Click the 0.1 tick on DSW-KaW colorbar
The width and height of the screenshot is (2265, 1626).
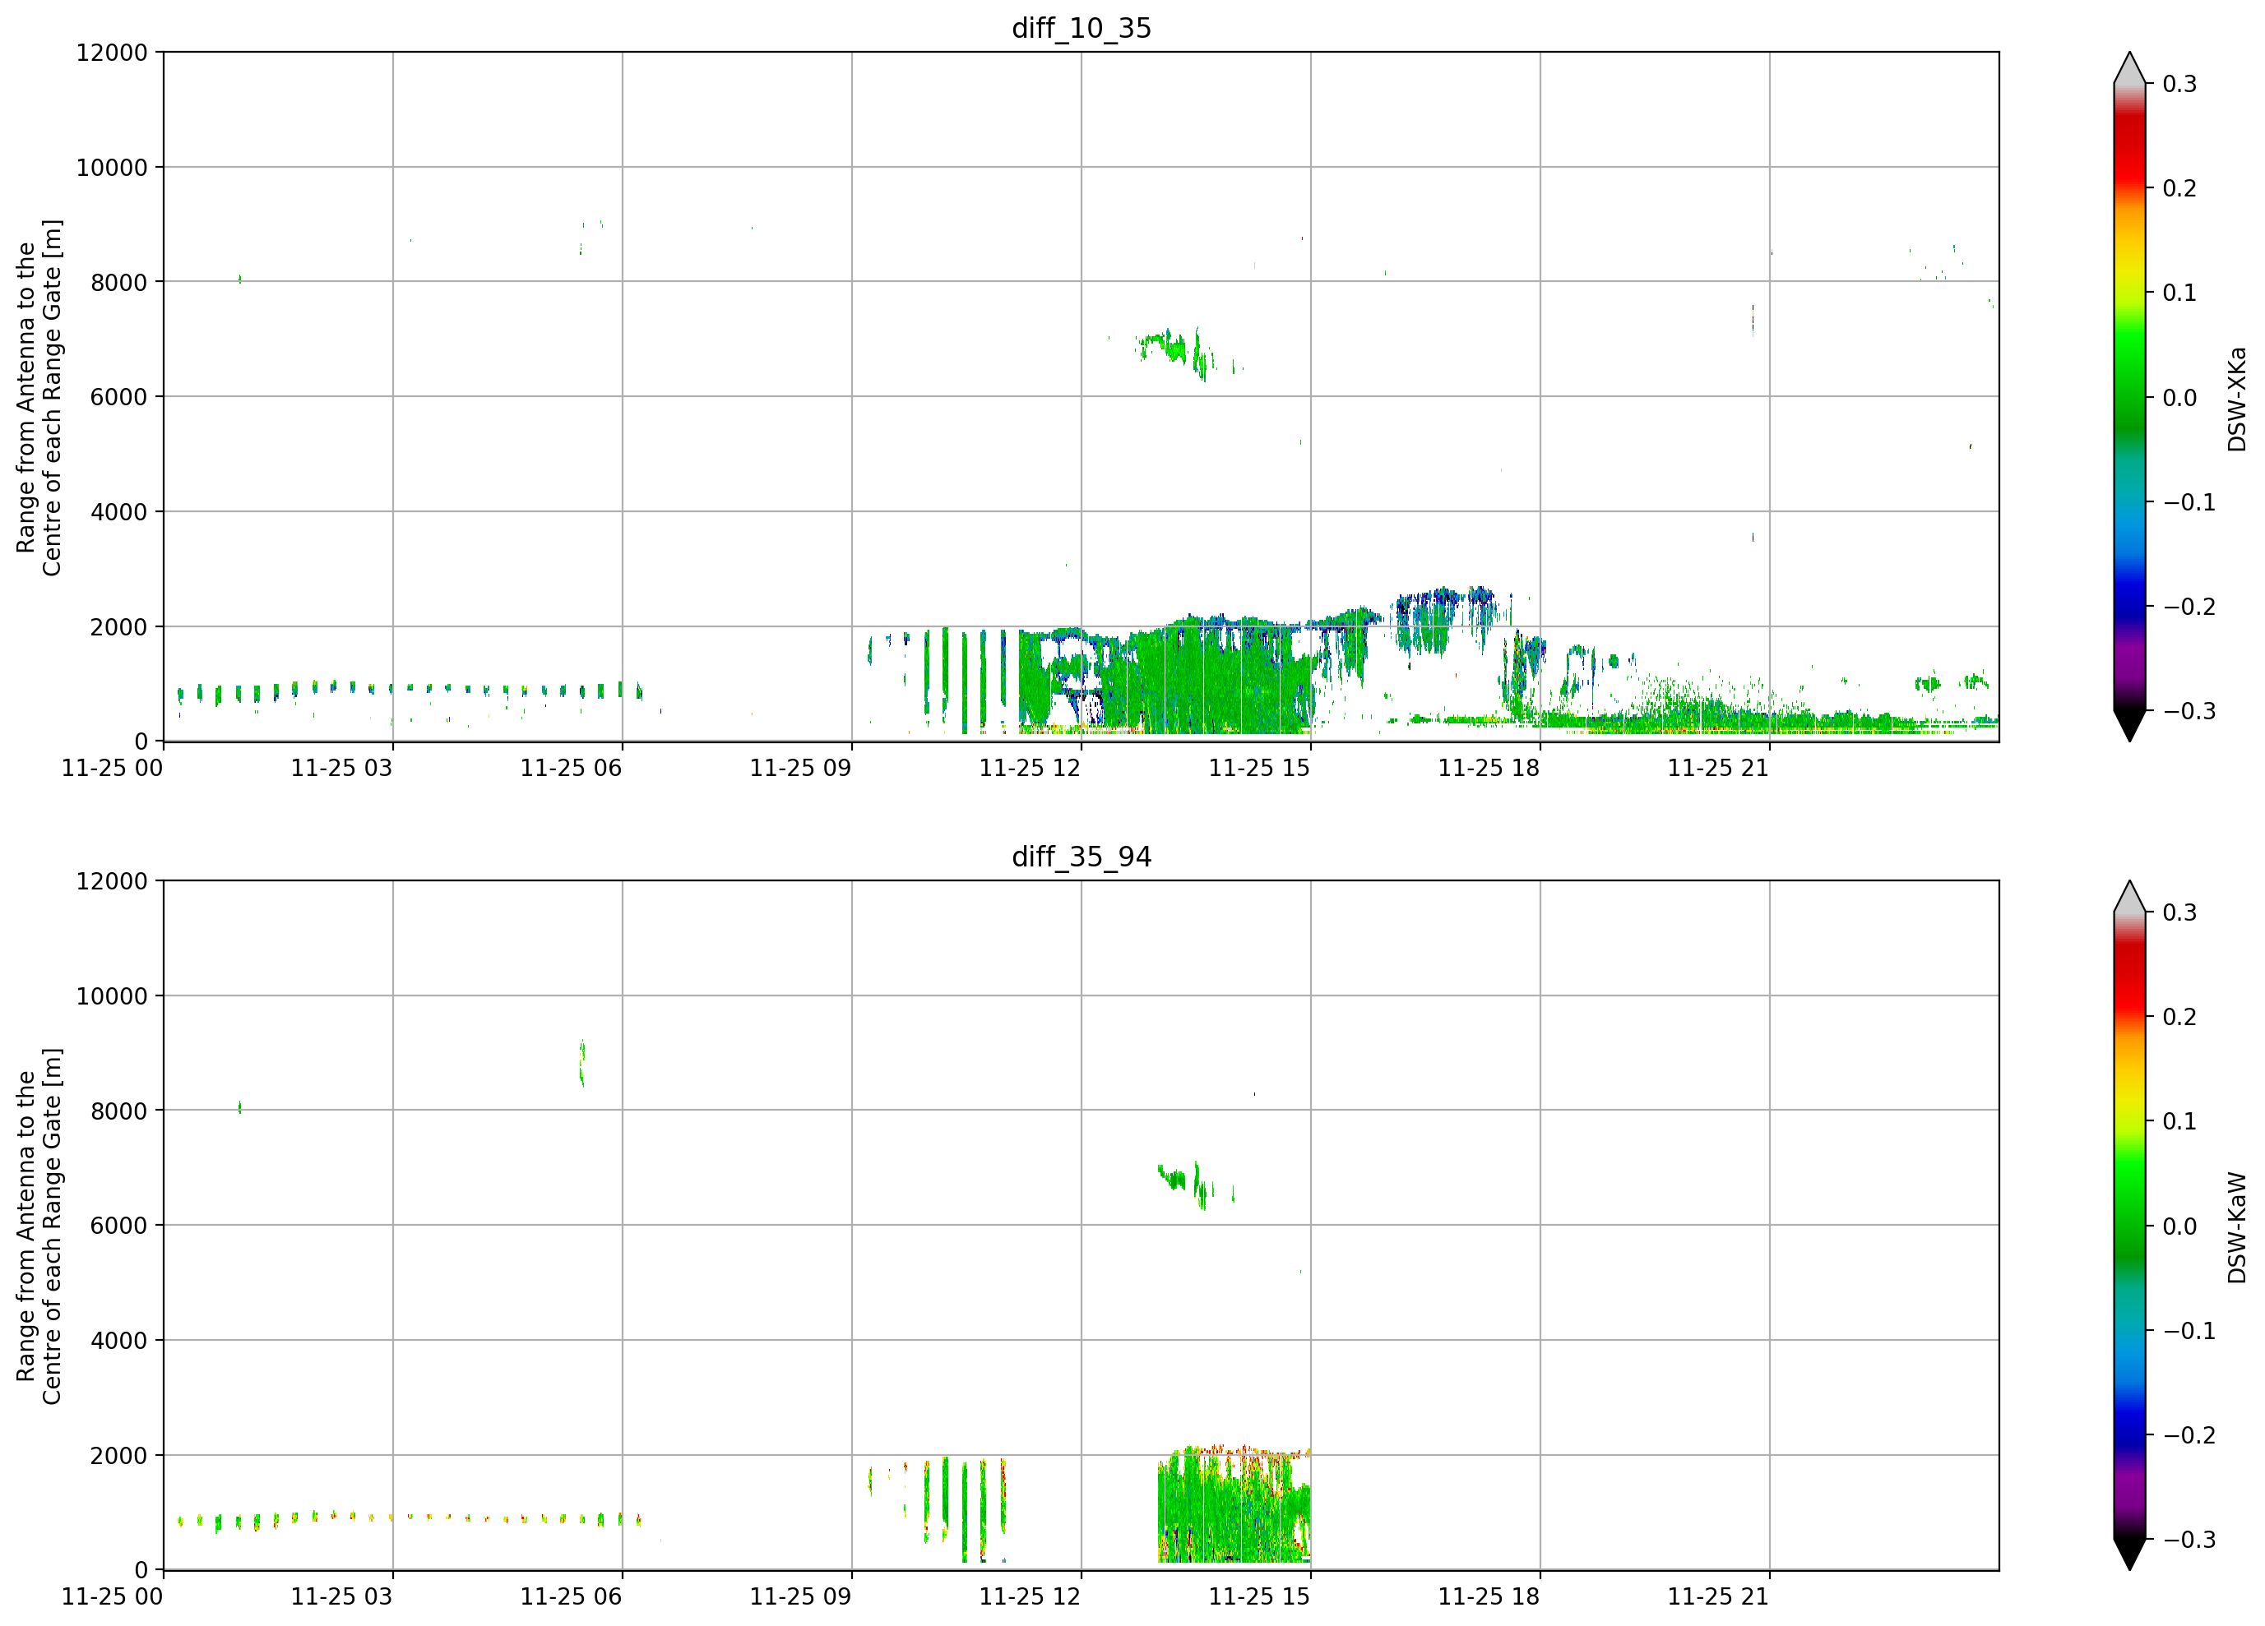click(2179, 1122)
